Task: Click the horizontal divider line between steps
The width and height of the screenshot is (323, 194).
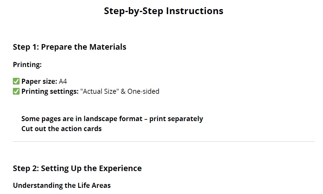Action: (x=164, y=142)
